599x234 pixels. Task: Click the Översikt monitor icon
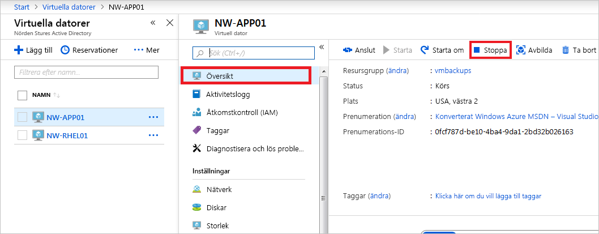click(x=196, y=76)
